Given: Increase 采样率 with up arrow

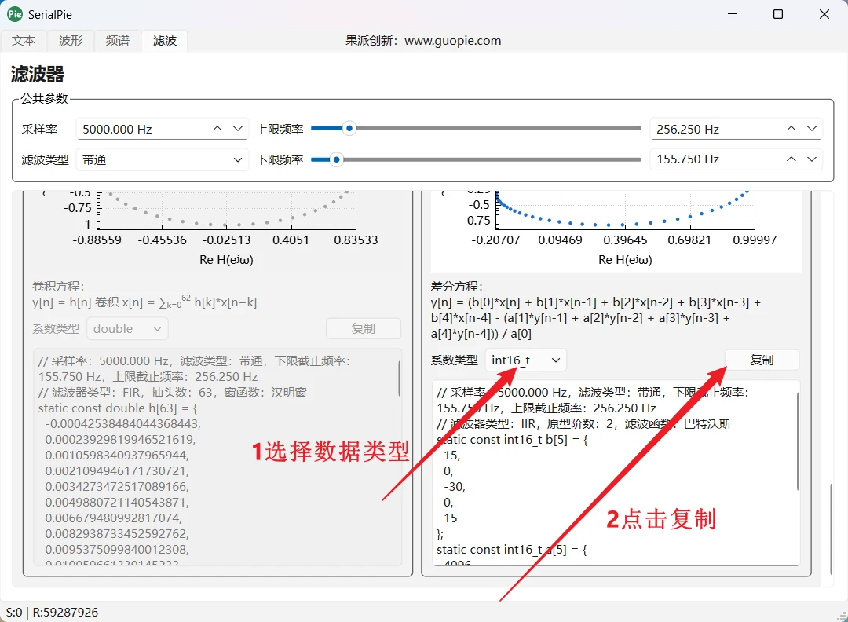Looking at the screenshot, I should pos(217,129).
